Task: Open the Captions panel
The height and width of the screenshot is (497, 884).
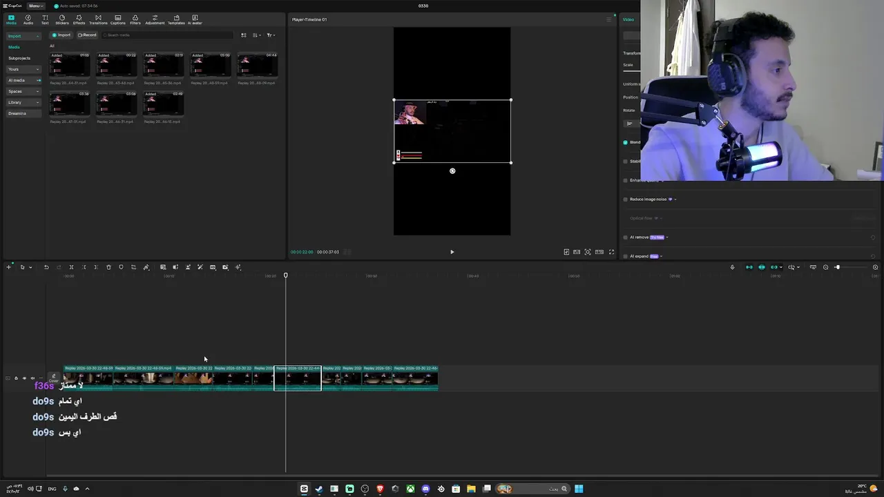Action: [118, 19]
